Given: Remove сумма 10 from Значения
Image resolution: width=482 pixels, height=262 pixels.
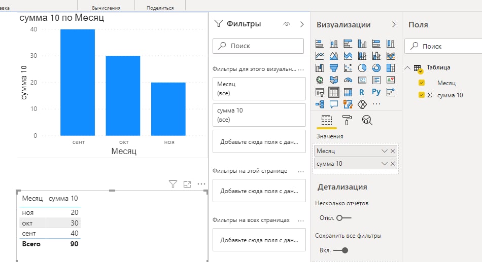Looking at the screenshot, I should tap(393, 164).
